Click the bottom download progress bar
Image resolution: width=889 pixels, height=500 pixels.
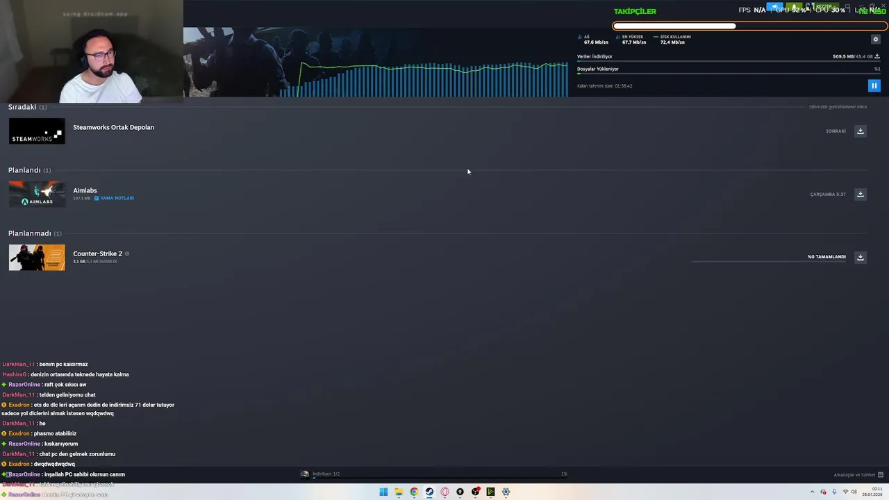(x=440, y=478)
